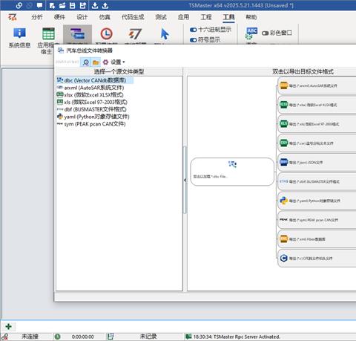
Task: Collapse the left panel with splitter arrow
Action: pyautogui.click(x=185, y=180)
